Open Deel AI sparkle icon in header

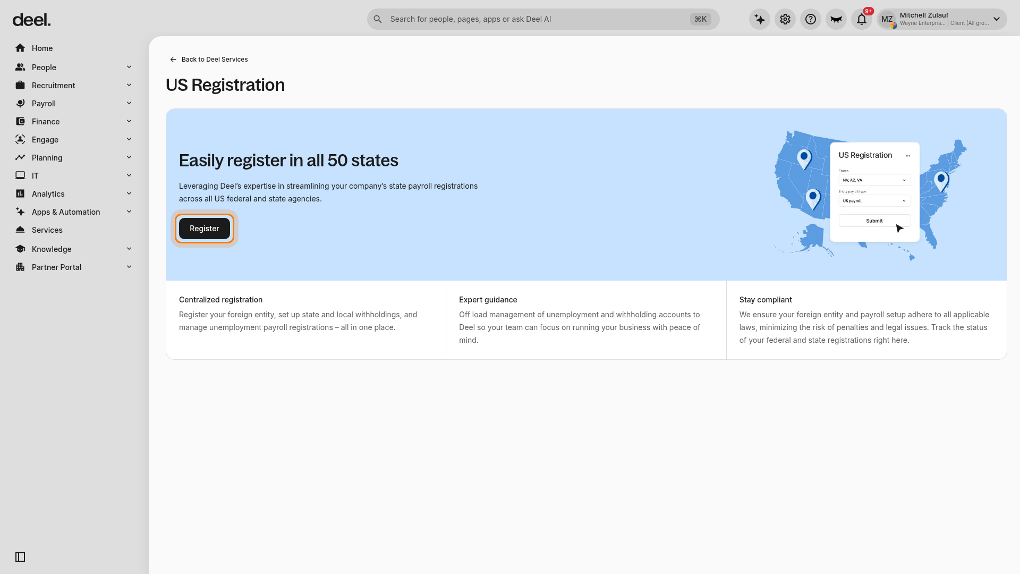(x=760, y=19)
